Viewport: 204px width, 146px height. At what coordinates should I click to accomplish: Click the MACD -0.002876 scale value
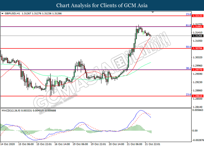(x=198, y=140)
